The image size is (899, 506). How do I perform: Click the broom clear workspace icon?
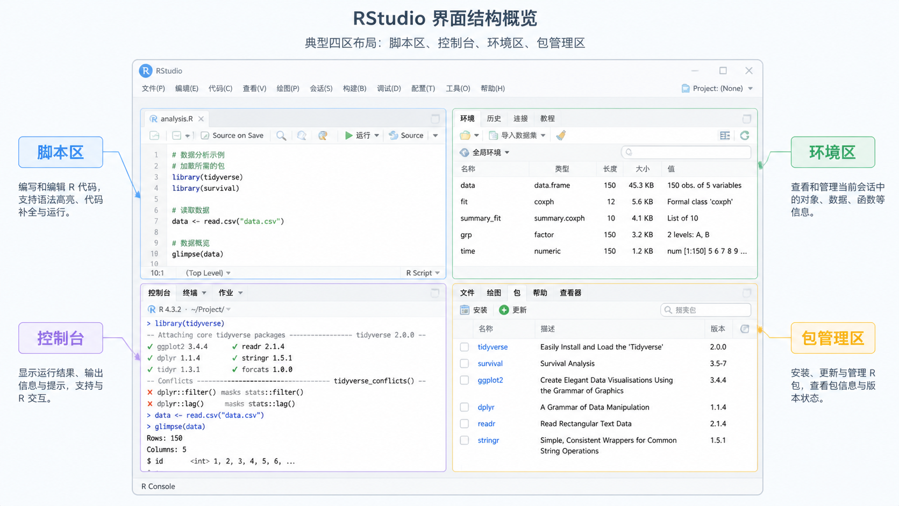pyautogui.click(x=561, y=136)
